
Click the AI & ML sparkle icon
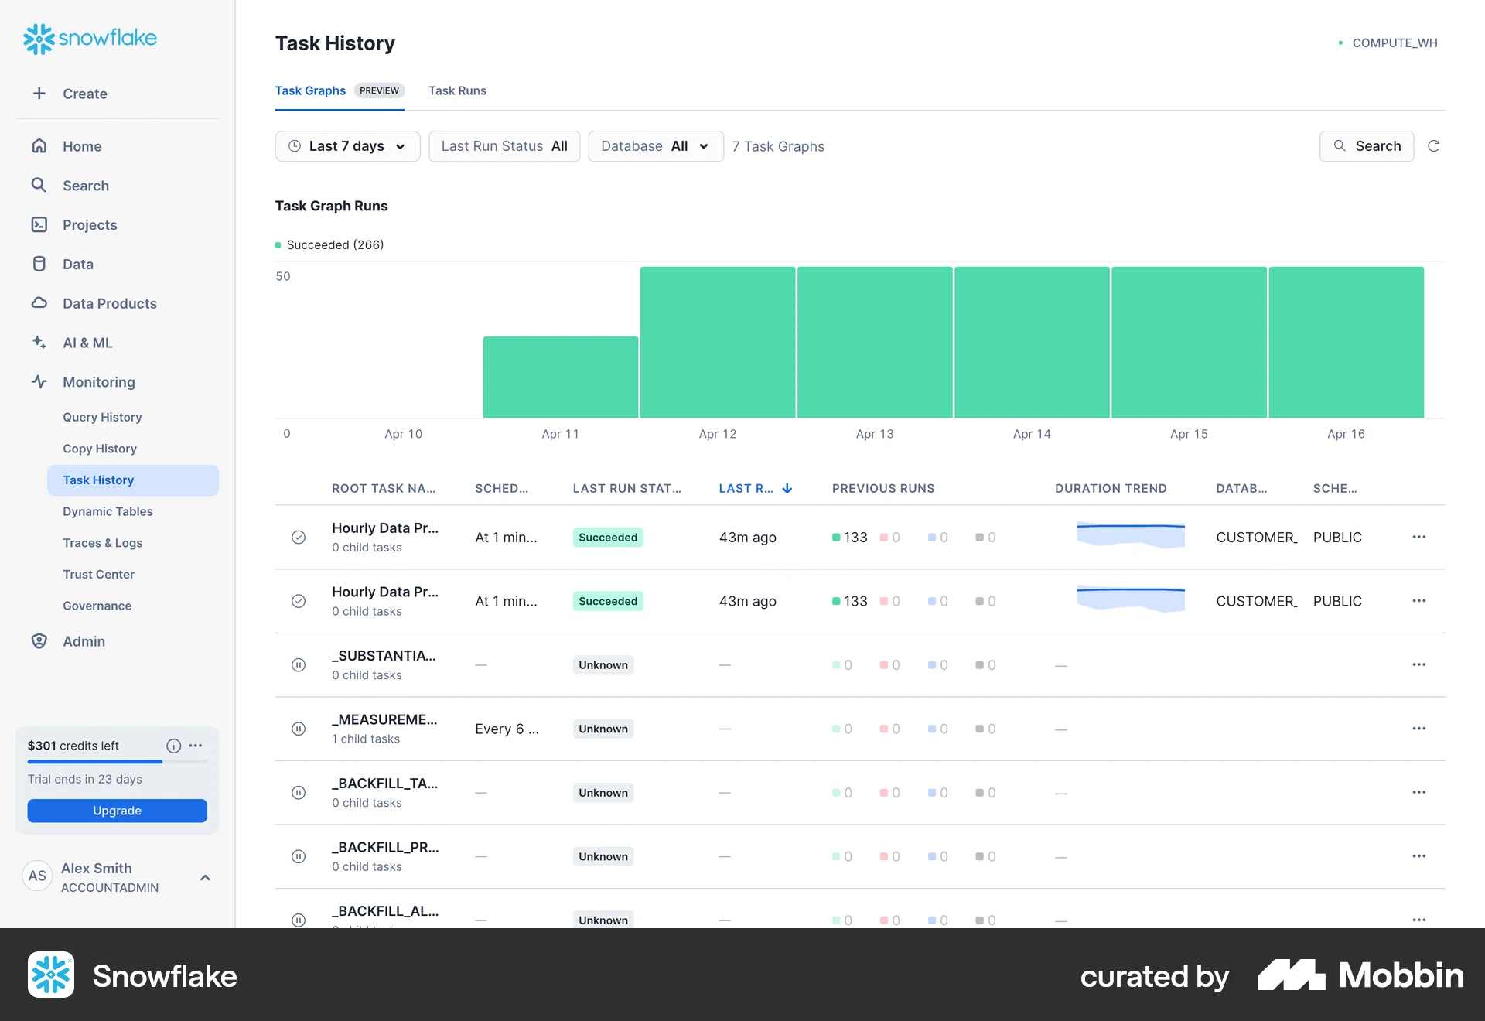(39, 343)
